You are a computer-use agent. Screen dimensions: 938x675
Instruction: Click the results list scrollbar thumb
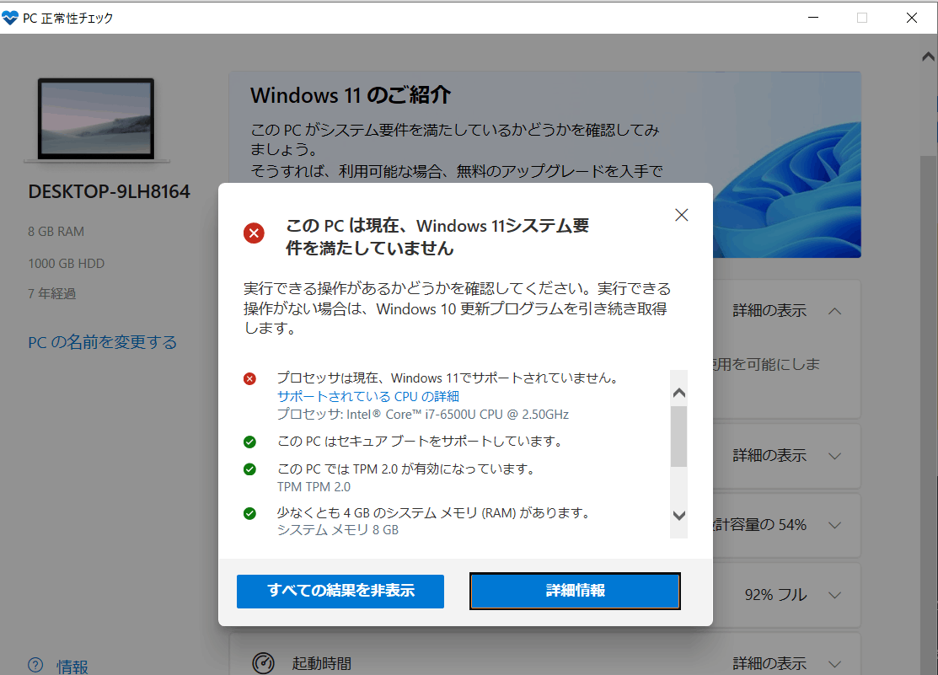pos(679,437)
